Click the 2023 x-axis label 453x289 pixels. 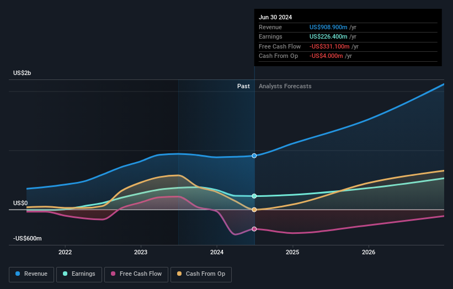tap(141, 252)
